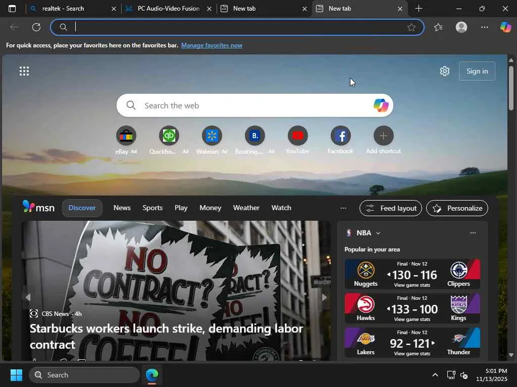
Task: Open the eBay shortcut
Action: 126,136
